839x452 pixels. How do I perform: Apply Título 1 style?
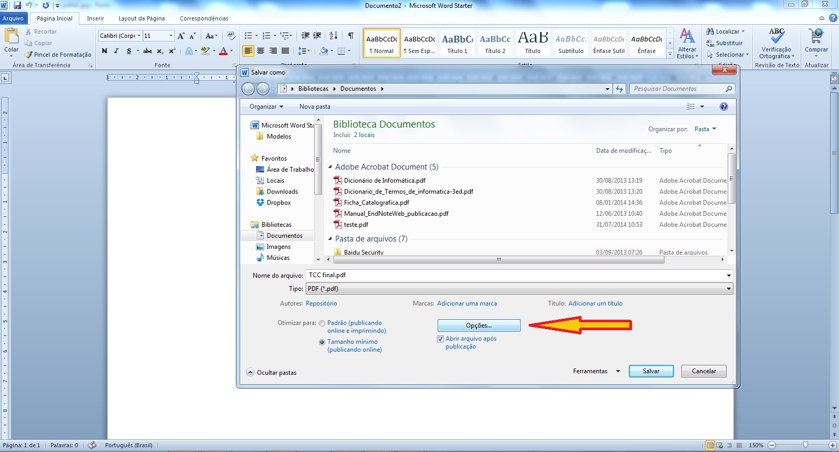click(x=457, y=43)
